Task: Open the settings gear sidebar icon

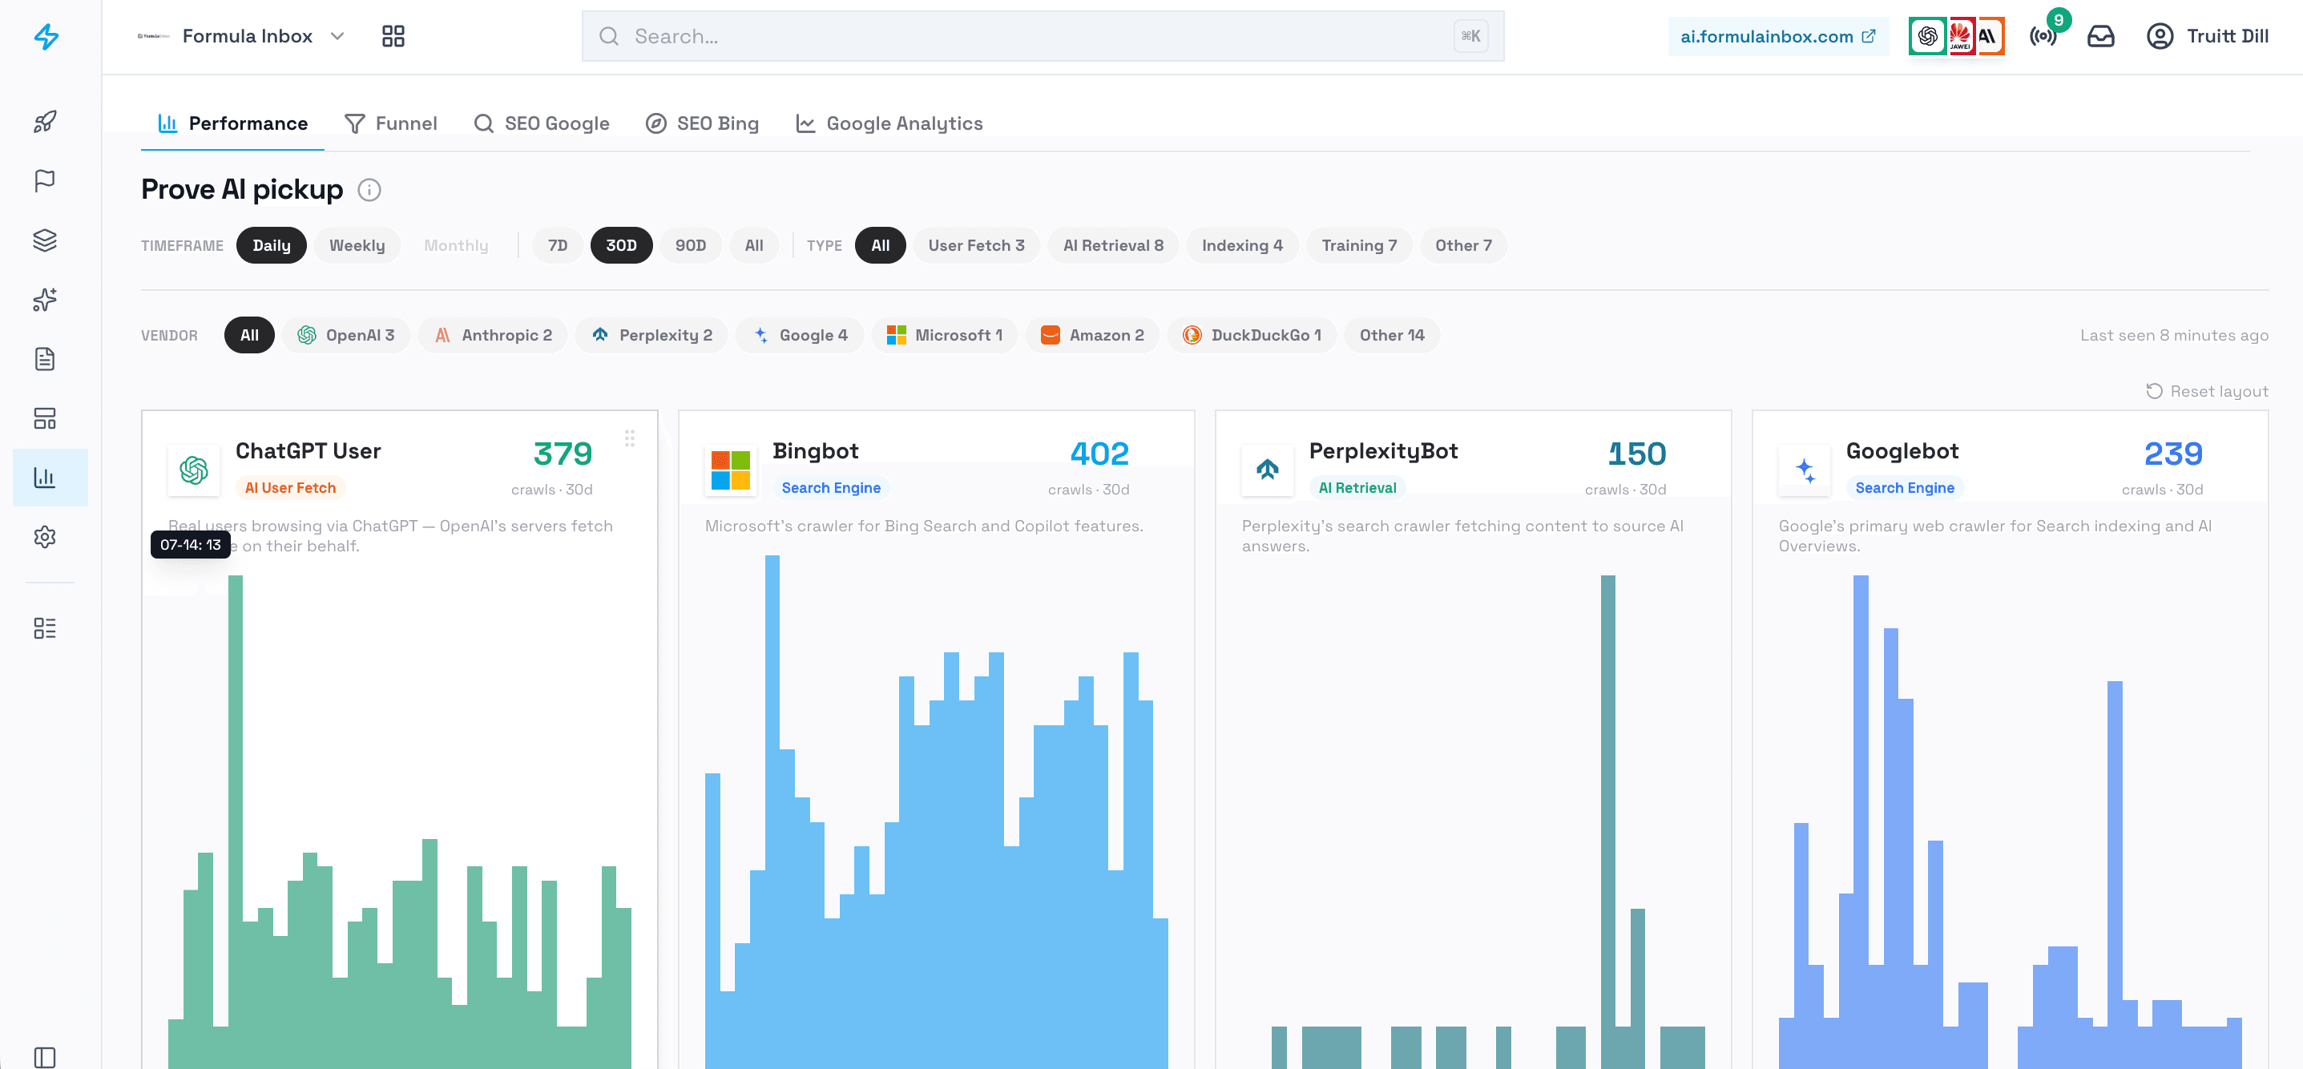Action: (x=45, y=537)
